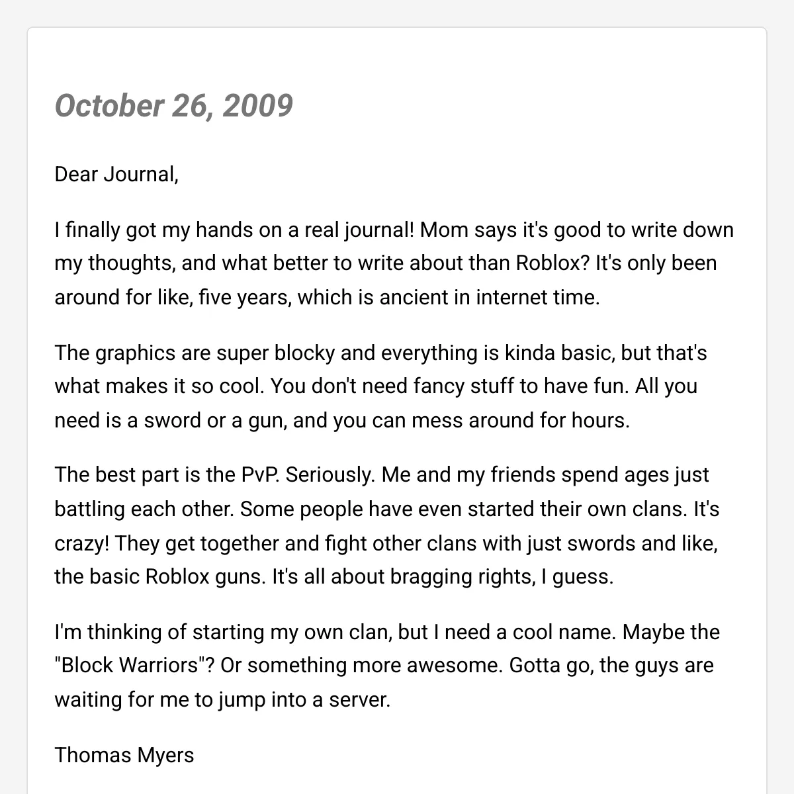Click the paragraph starting I'm thinking of starting
Screen dimensions: 794x794
point(387,666)
